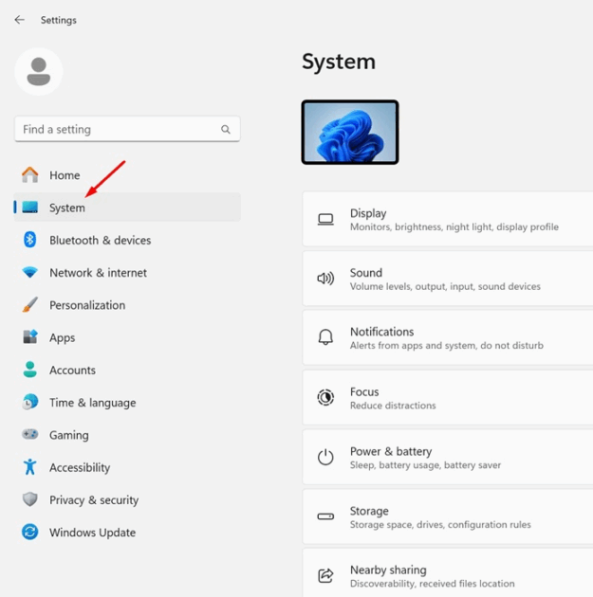Viewport: 593px width, 597px height.
Task: Open the Nearby sharing card
Action: 448,573
